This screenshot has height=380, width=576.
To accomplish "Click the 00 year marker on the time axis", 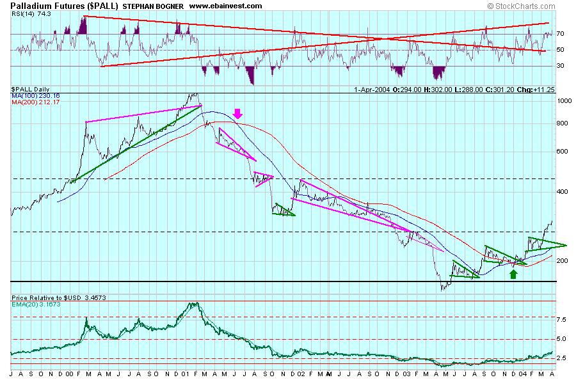I will click(69, 373).
